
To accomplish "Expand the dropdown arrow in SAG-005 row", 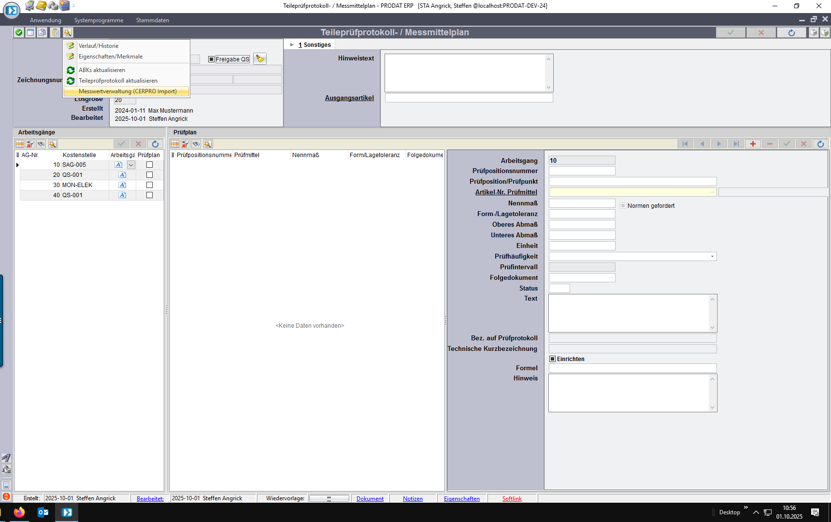I will coord(131,165).
